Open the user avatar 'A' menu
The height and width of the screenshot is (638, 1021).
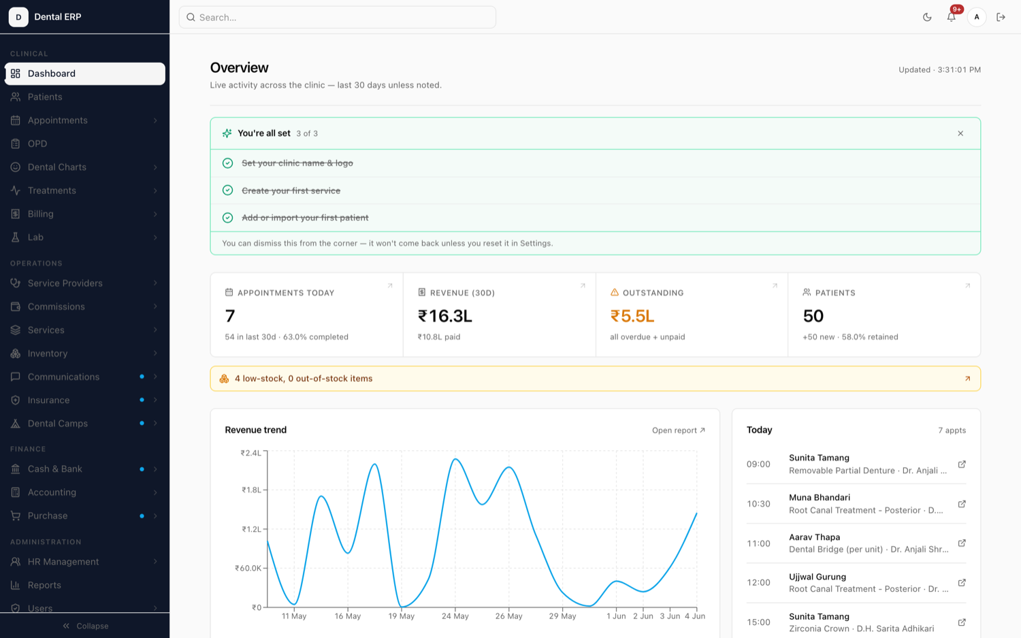pyautogui.click(x=977, y=17)
